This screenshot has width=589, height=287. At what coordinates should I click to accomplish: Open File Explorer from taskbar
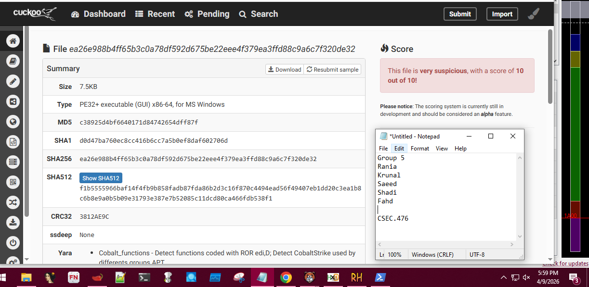(26, 277)
